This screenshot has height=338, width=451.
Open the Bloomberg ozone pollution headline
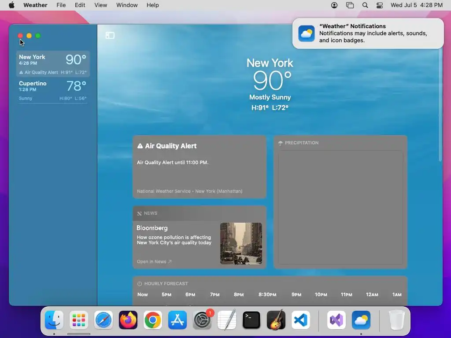[174, 240]
